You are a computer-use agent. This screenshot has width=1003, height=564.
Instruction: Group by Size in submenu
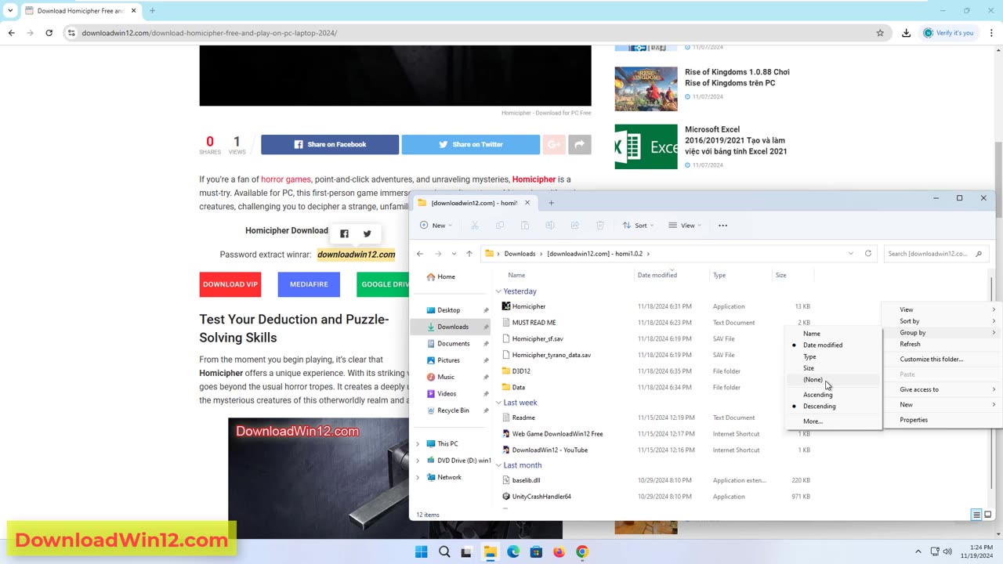[834, 368]
